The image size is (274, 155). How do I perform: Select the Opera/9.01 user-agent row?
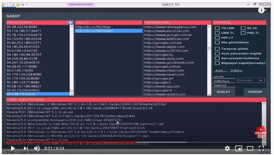point(134,112)
